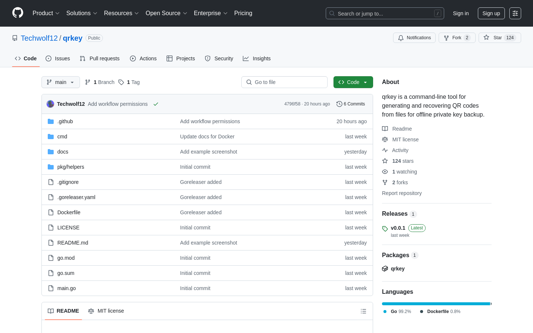
Task: Open the LICENSE file
Action: pos(68,228)
